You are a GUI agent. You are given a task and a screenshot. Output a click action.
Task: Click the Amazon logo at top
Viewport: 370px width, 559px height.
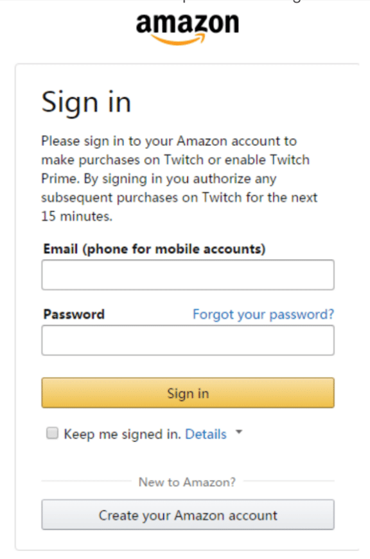click(188, 29)
